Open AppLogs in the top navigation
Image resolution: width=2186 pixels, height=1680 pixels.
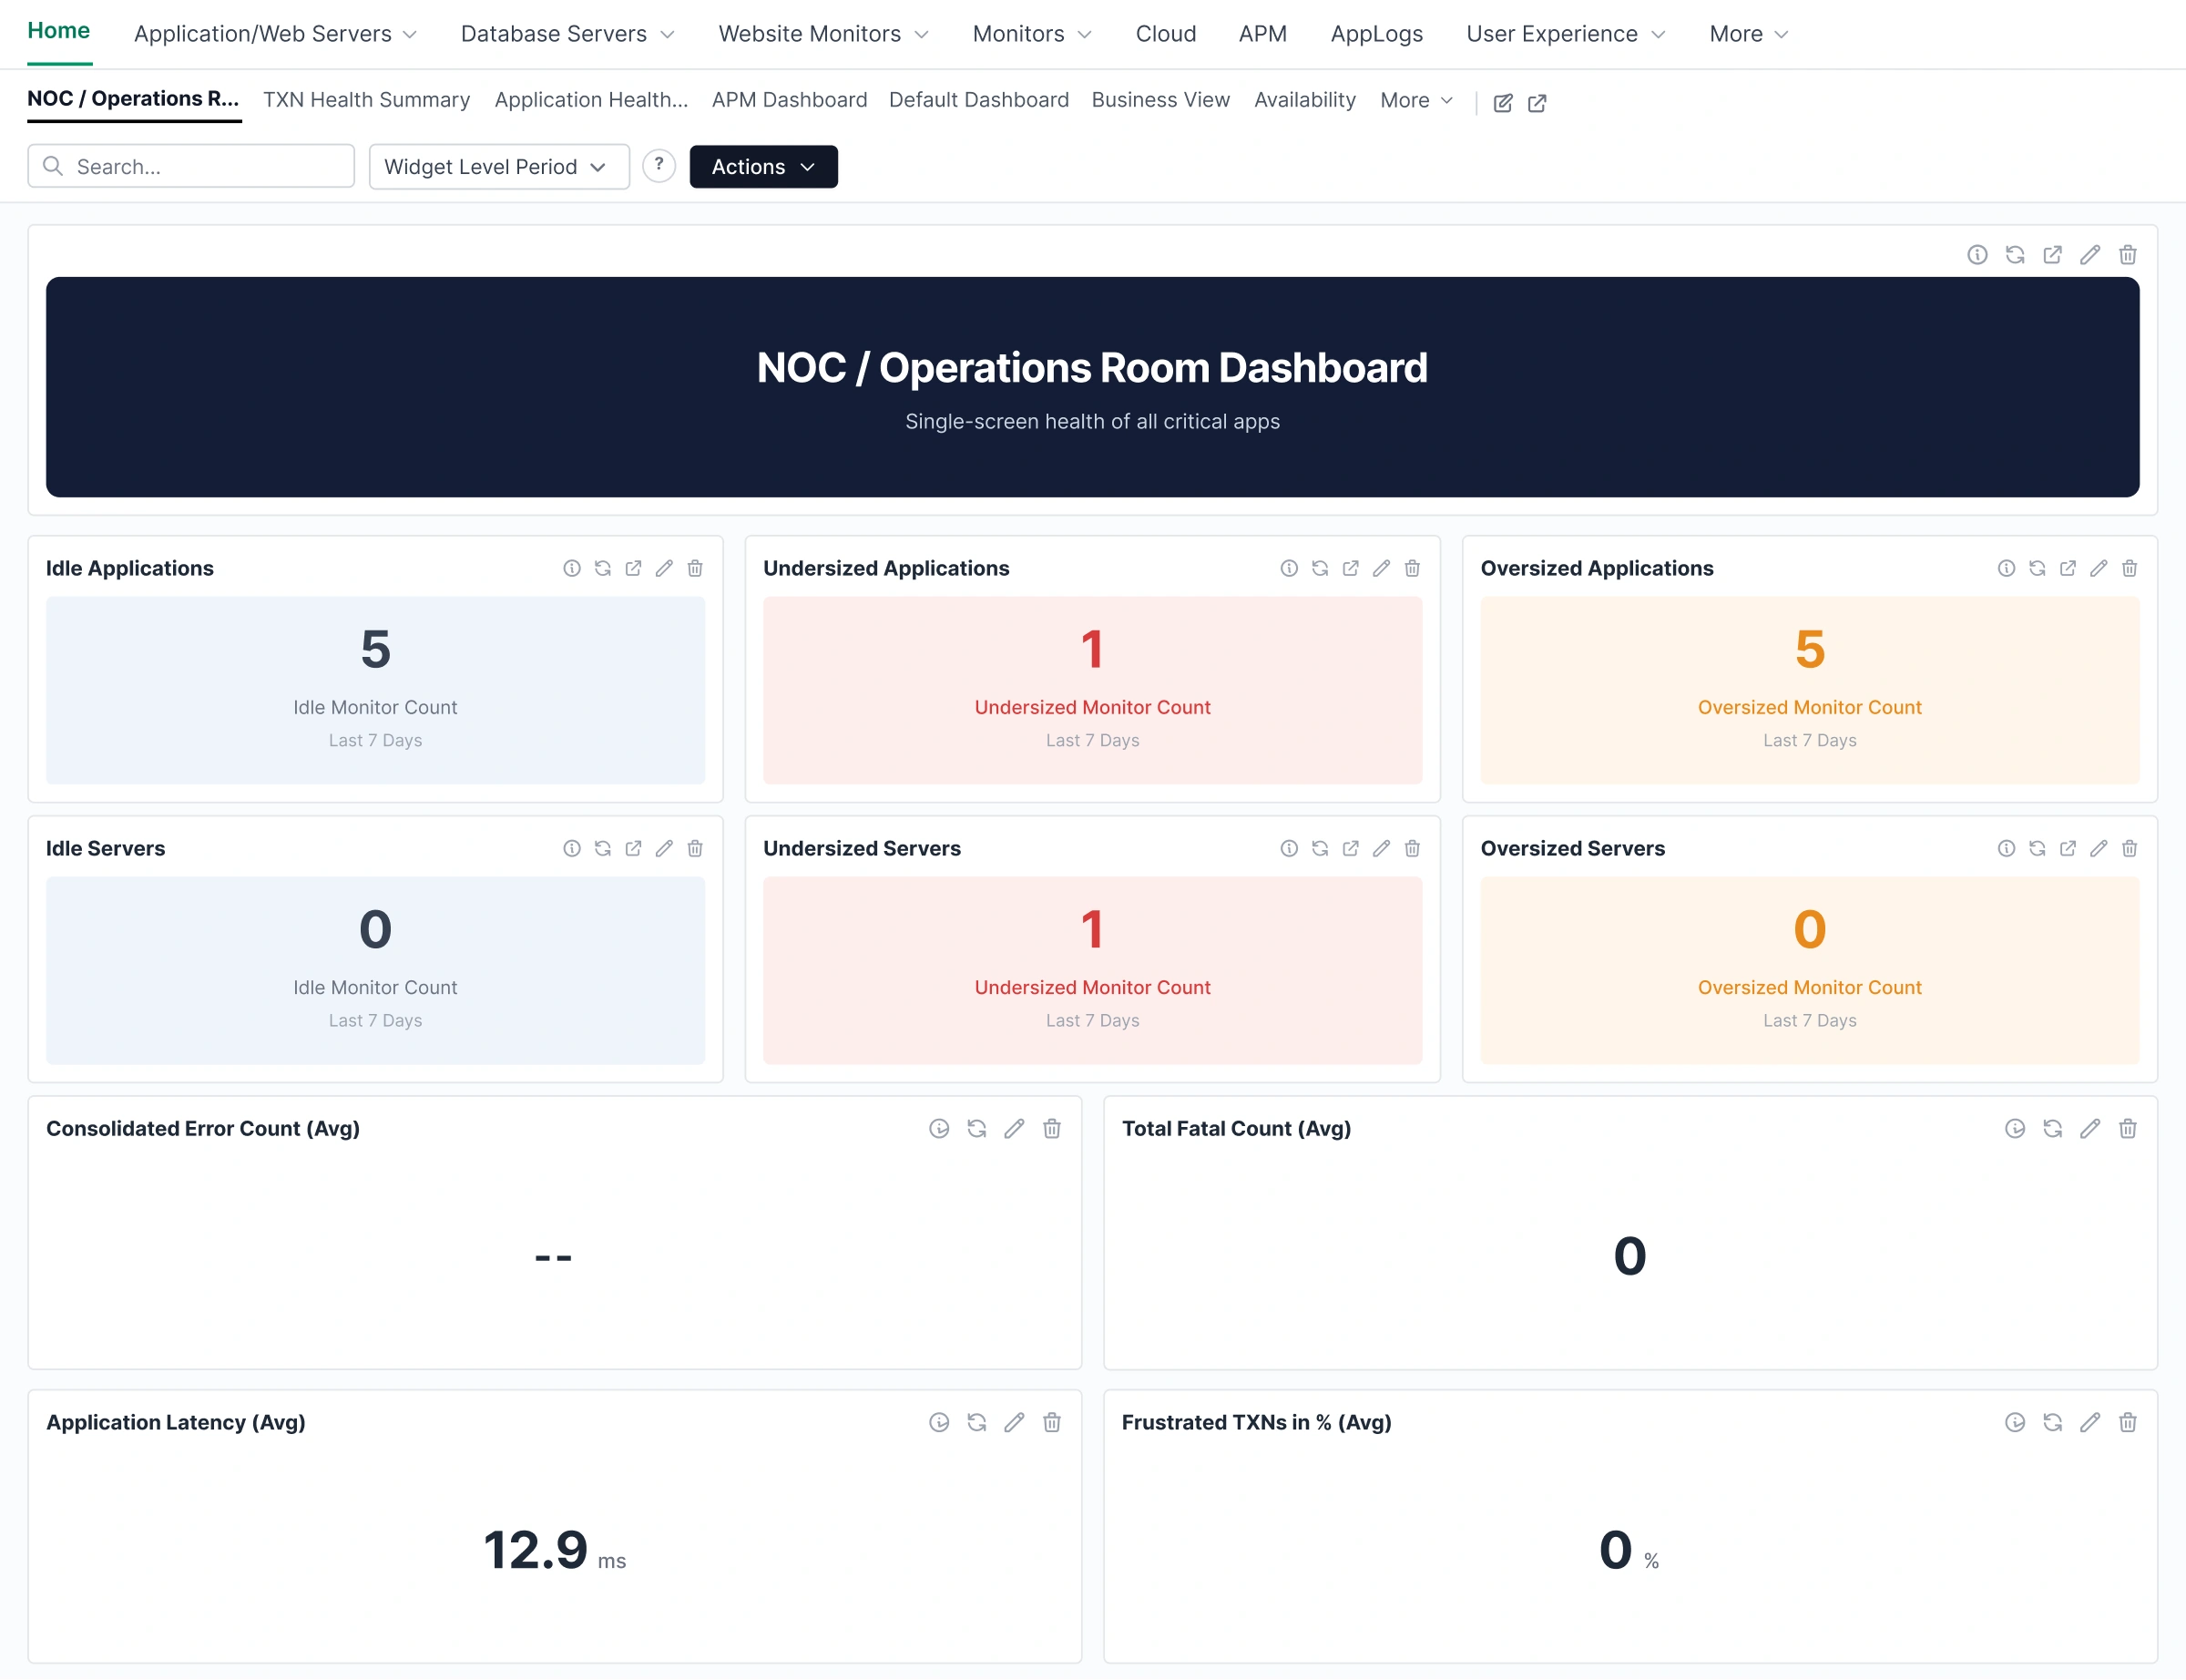pyautogui.click(x=1376, y=34)
